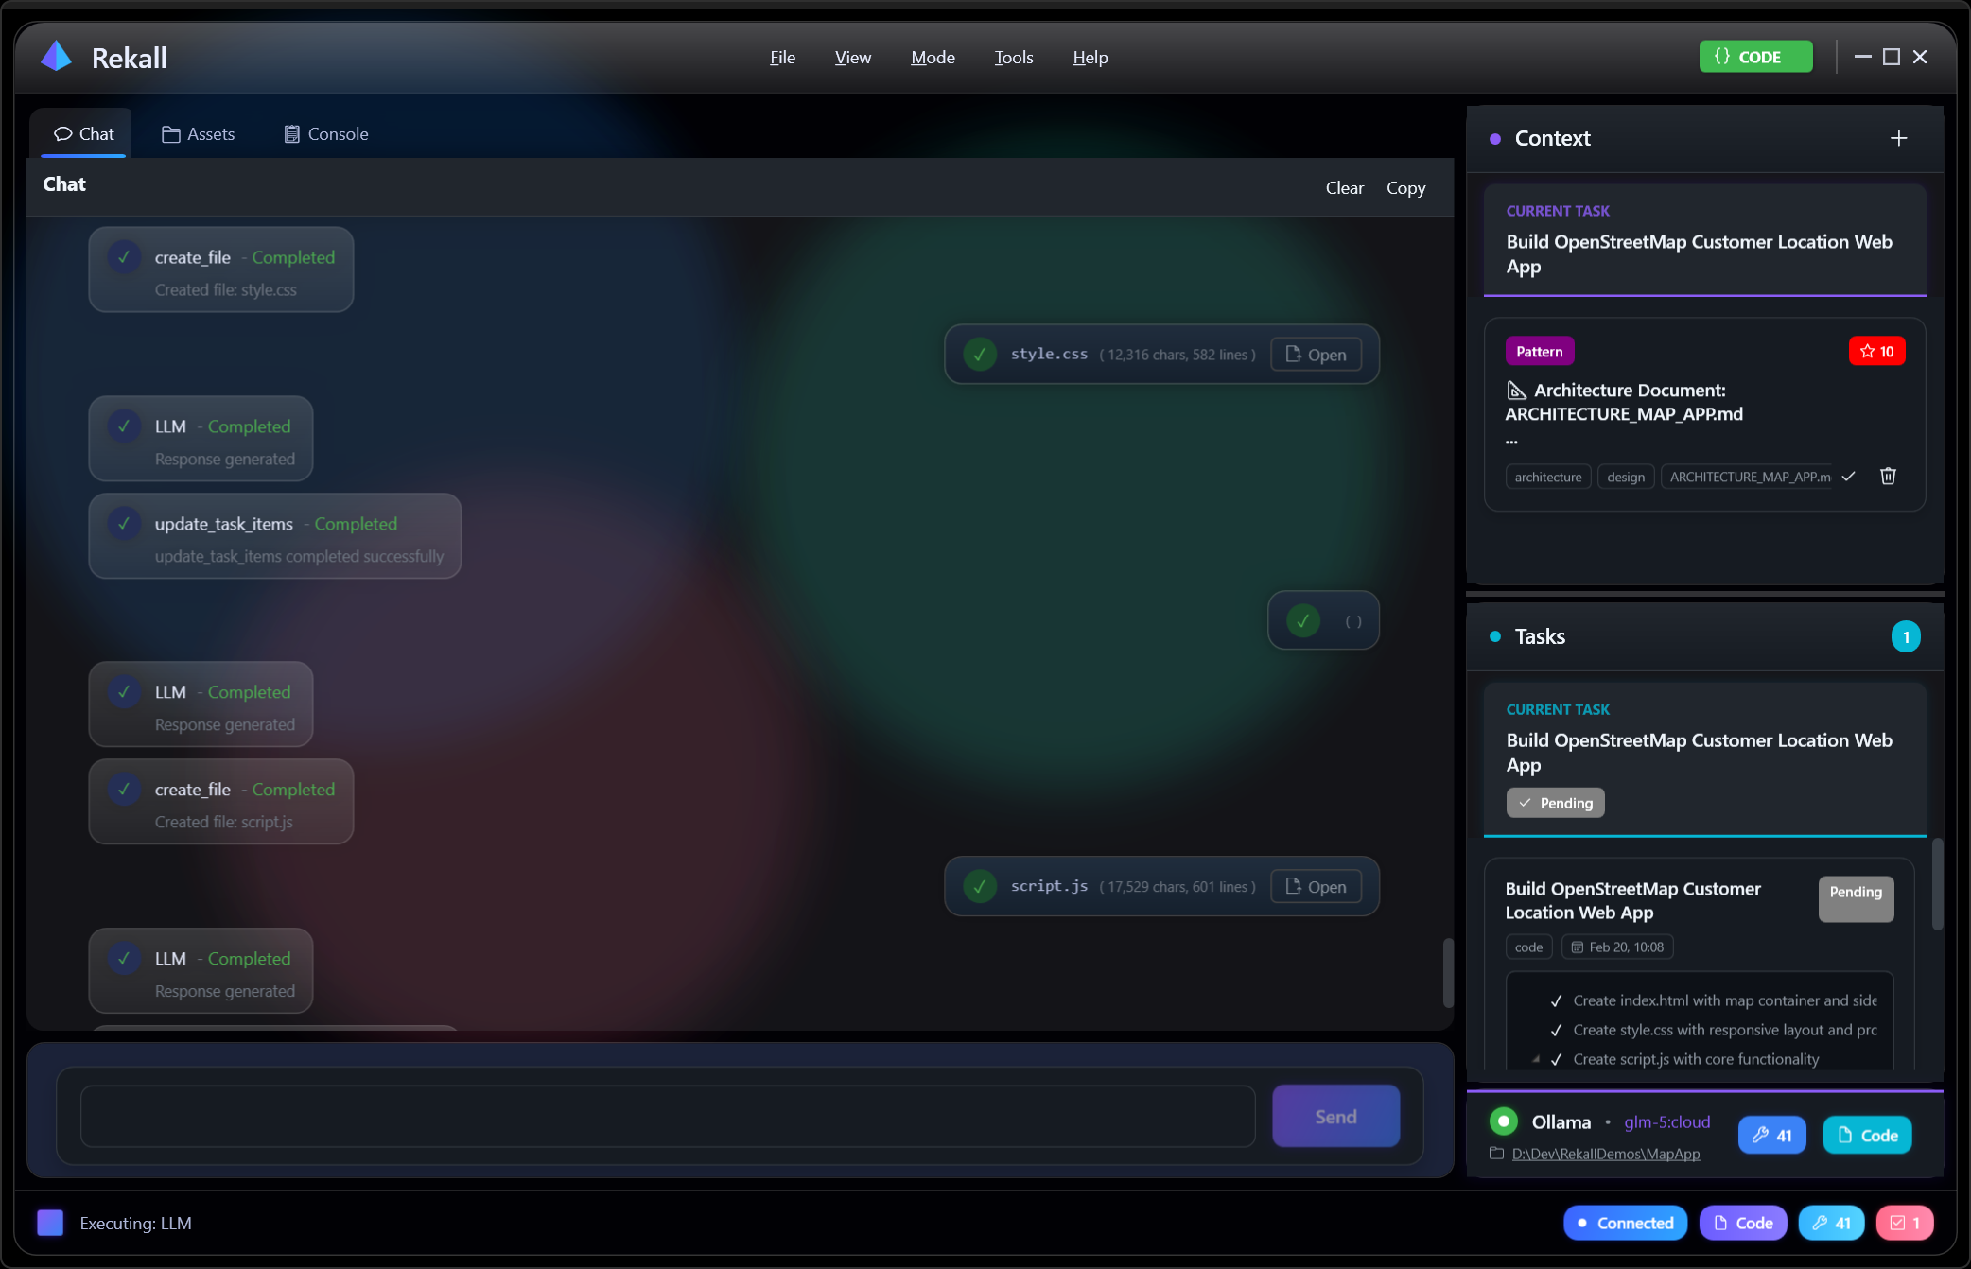Toggle the Pending status on current task

click(1555, 802)
